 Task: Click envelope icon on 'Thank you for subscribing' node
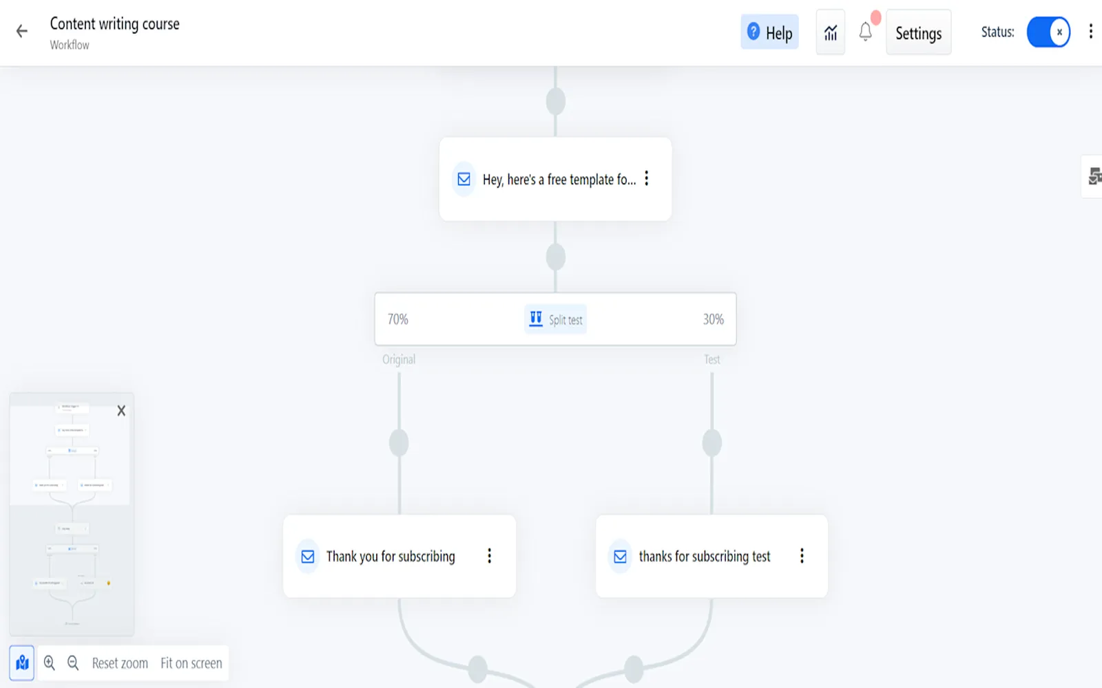(x=308, y=557)
